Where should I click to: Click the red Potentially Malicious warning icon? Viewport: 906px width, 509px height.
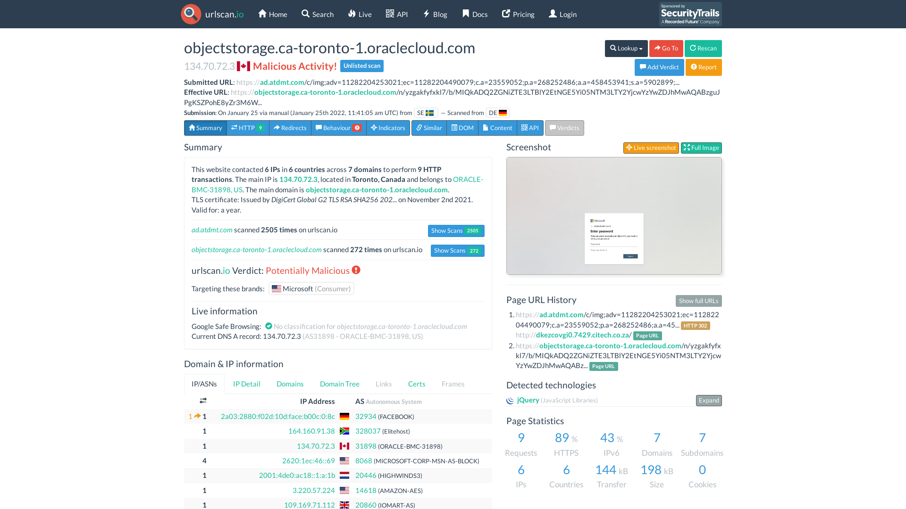point(356,270)
